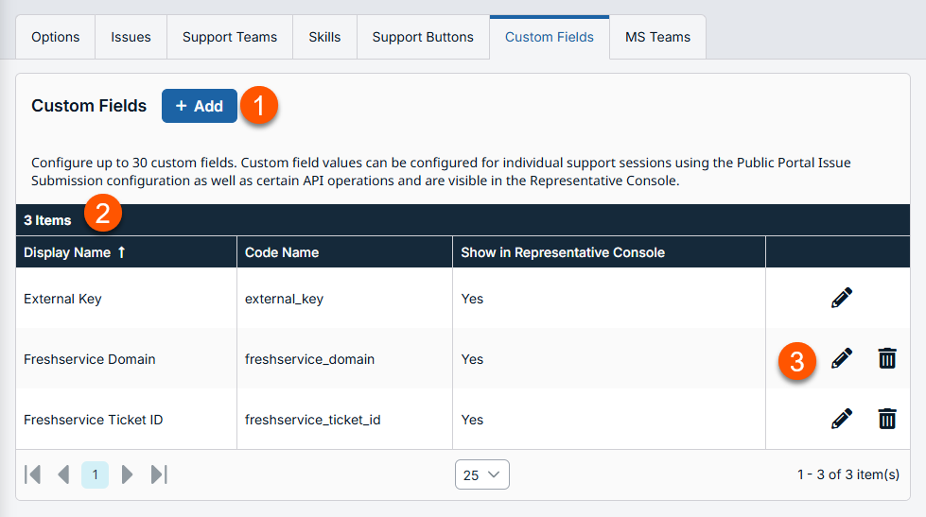Select page 1 in pagination
This screenshot has width=926, height=517.
click(95, 474)
